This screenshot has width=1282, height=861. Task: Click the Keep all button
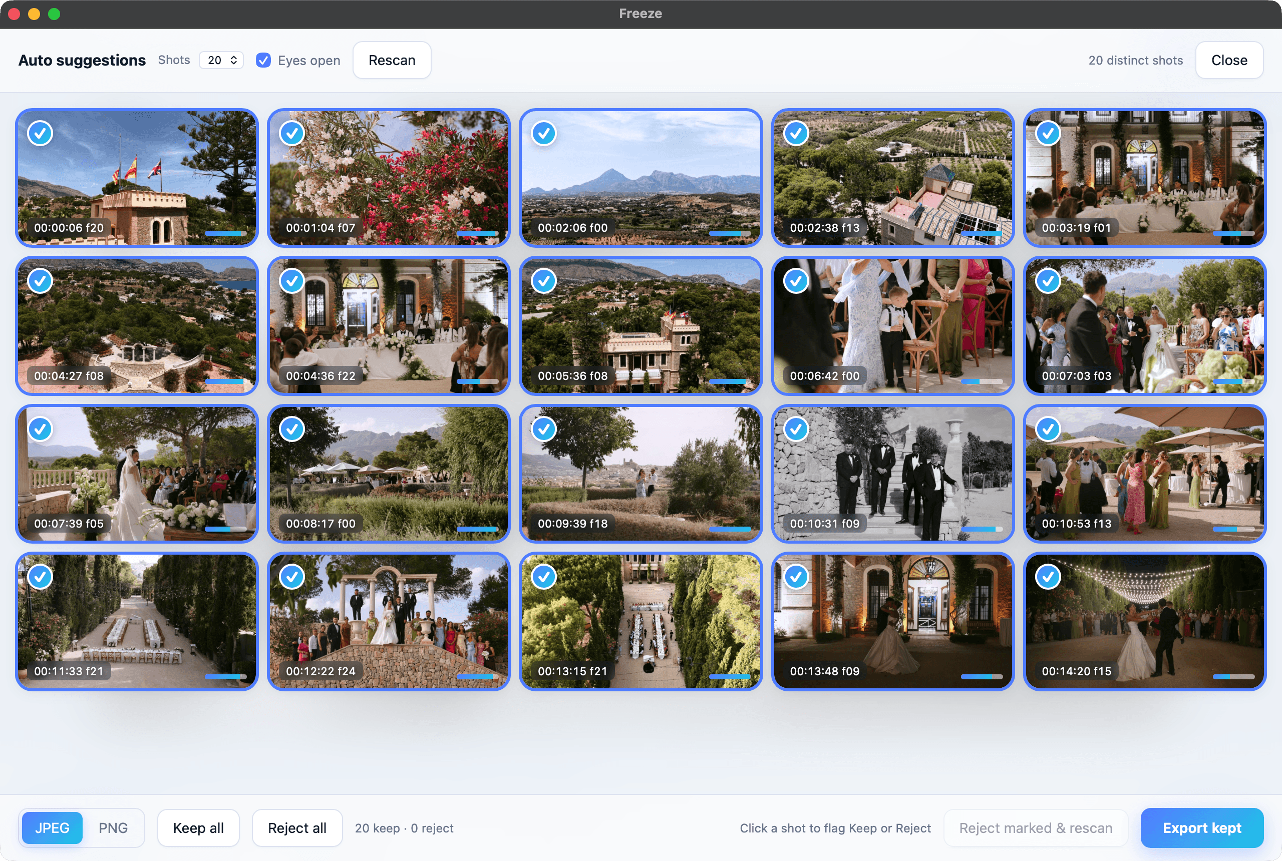[198, 828]
